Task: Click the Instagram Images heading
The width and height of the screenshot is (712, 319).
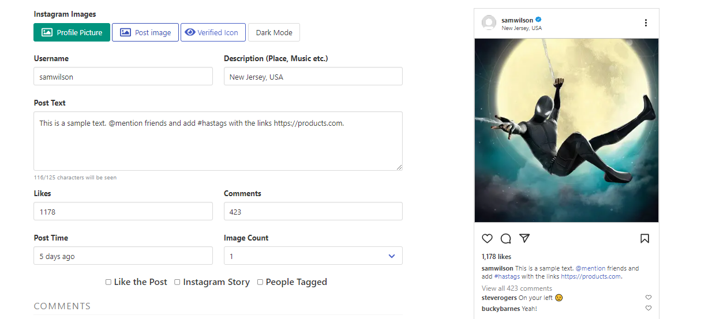Action: coord(65,14)
